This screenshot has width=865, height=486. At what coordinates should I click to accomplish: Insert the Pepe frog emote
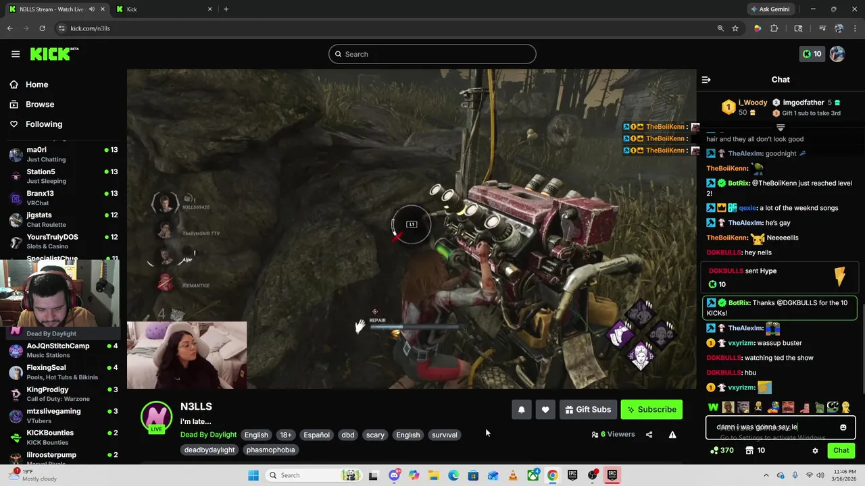point(833,407)
